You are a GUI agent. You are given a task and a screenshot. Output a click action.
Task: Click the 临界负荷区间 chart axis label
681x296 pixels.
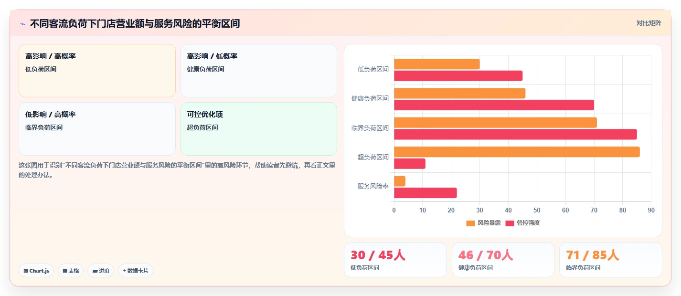point(370,128)
